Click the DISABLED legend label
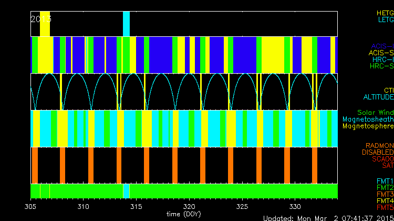Image resolution: width=394 pixels, height=221 pixels. pos(378,152)
